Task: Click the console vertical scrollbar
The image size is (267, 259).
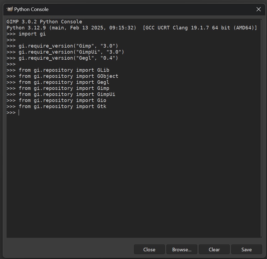Action: tap(261, 128)
